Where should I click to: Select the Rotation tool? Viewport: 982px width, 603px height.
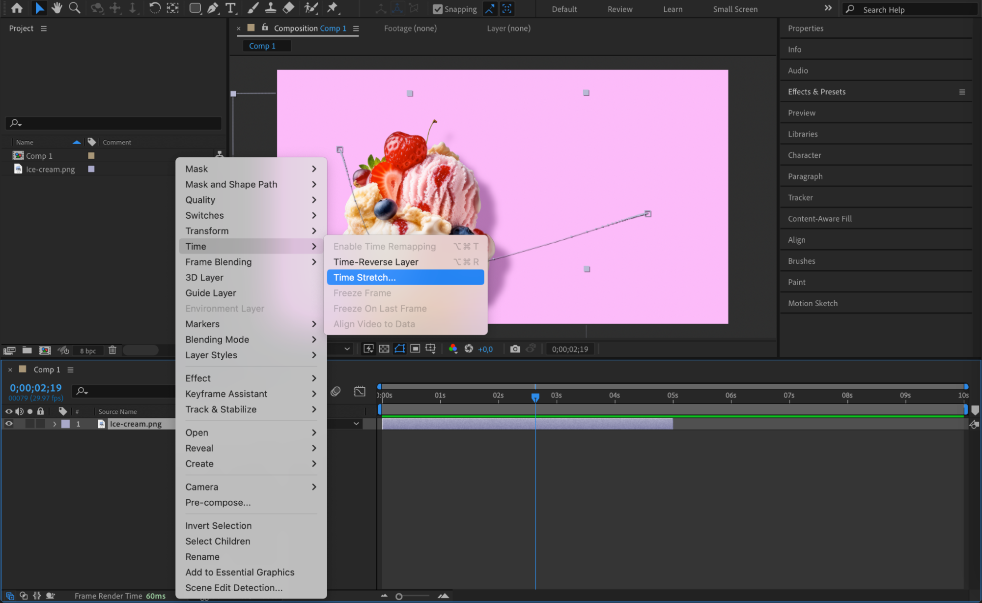(155, 8)
